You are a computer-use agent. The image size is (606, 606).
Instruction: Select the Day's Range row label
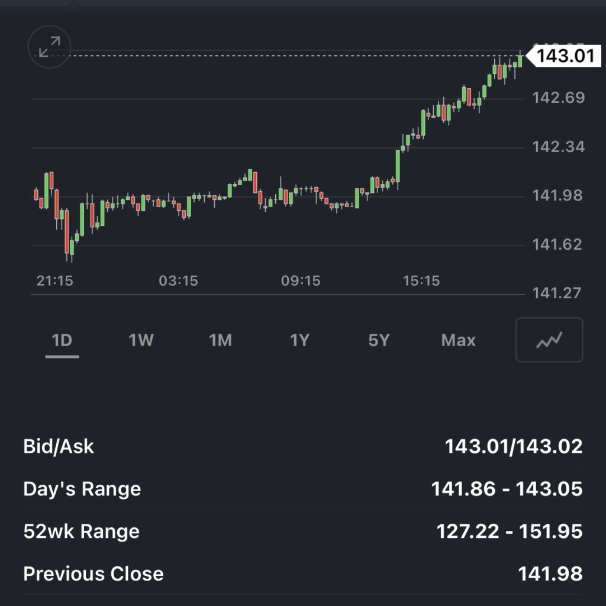point(82,489)
